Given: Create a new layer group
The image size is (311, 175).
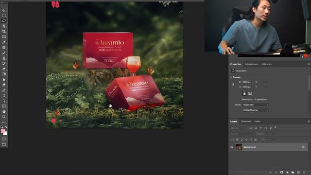Looking at the screenshot, I should 293,173.
